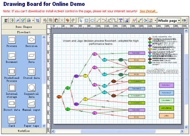Viewport: 190px width, 136px height.
Task: Open the Whole page zoom dropdown
Action: coord(179,20)
